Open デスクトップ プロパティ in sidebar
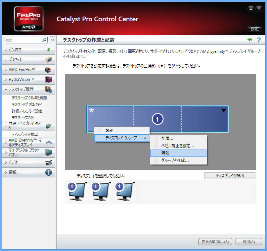 pos(27,104)
